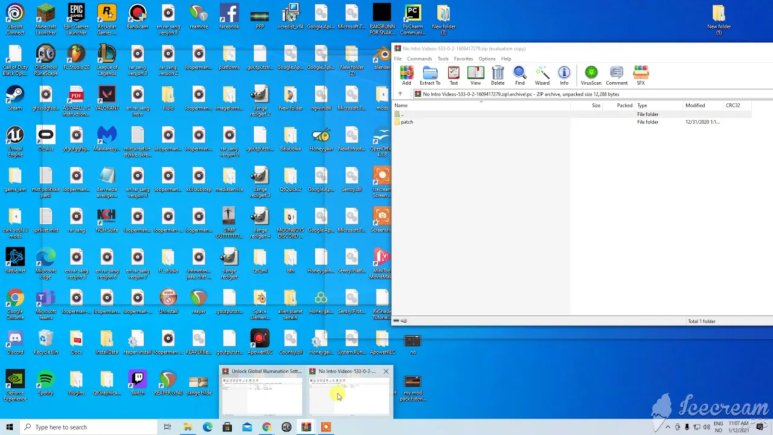
Task: Go up one folder level in WinRAR
Action: pos(400,94)
